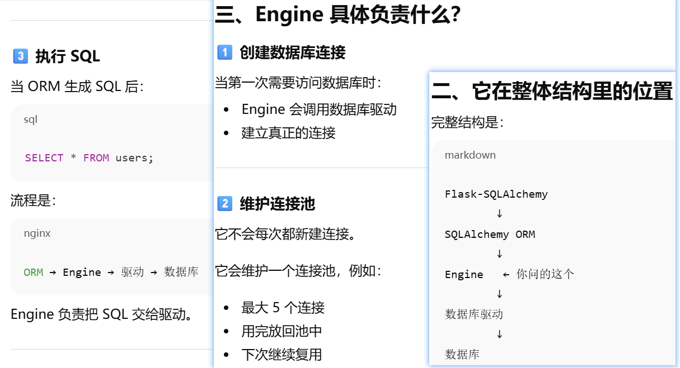Click Flask-SQLAlchemy in the markdown block
The height and width of the screenshot is (368, 680).
pyautogui.click(x=496, y=194)
